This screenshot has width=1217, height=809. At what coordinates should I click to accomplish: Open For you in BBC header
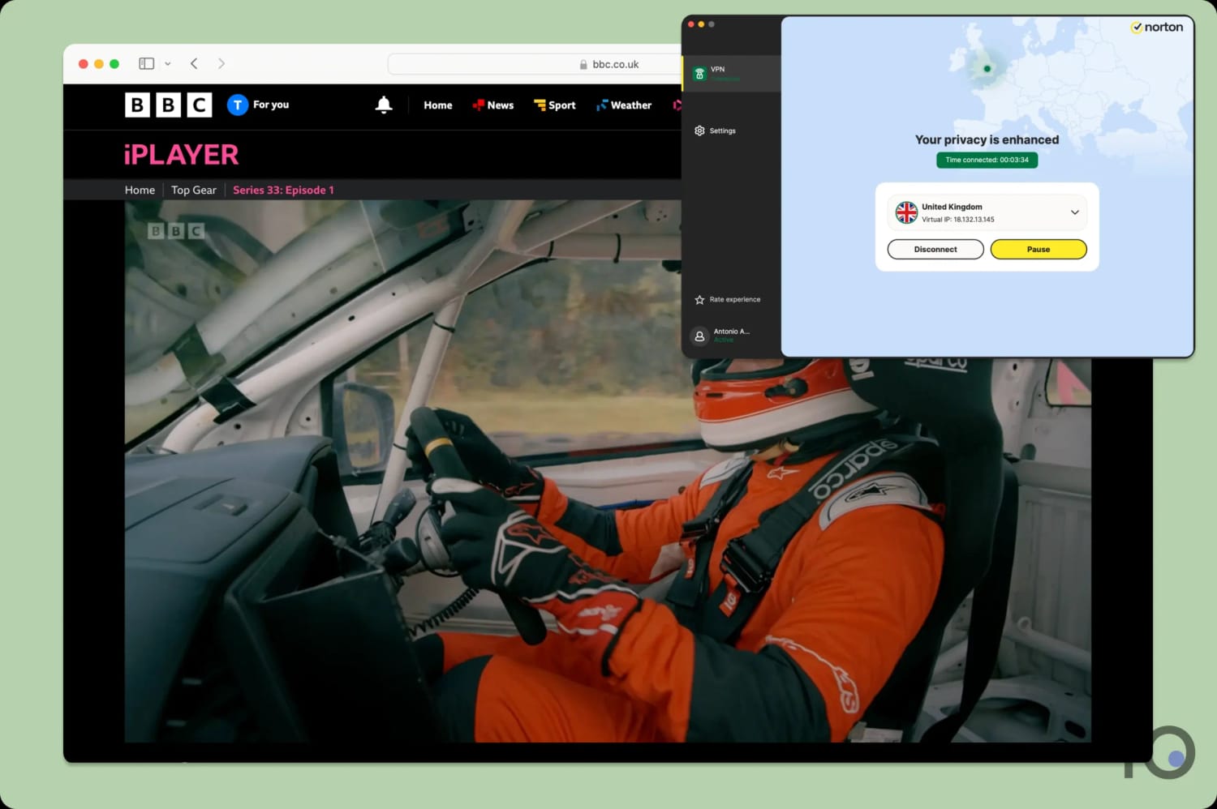(271, 105)
